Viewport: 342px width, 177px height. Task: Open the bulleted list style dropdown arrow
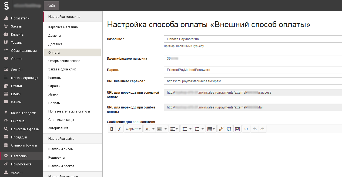click(190, 129)
